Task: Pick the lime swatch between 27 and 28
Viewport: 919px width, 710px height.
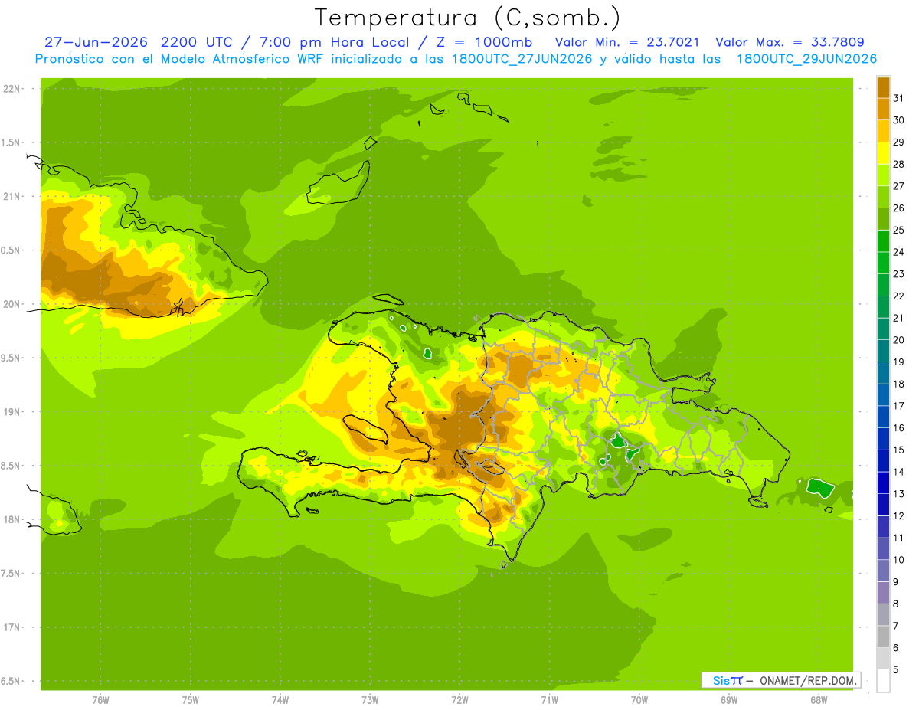Action: click(883, 175)
